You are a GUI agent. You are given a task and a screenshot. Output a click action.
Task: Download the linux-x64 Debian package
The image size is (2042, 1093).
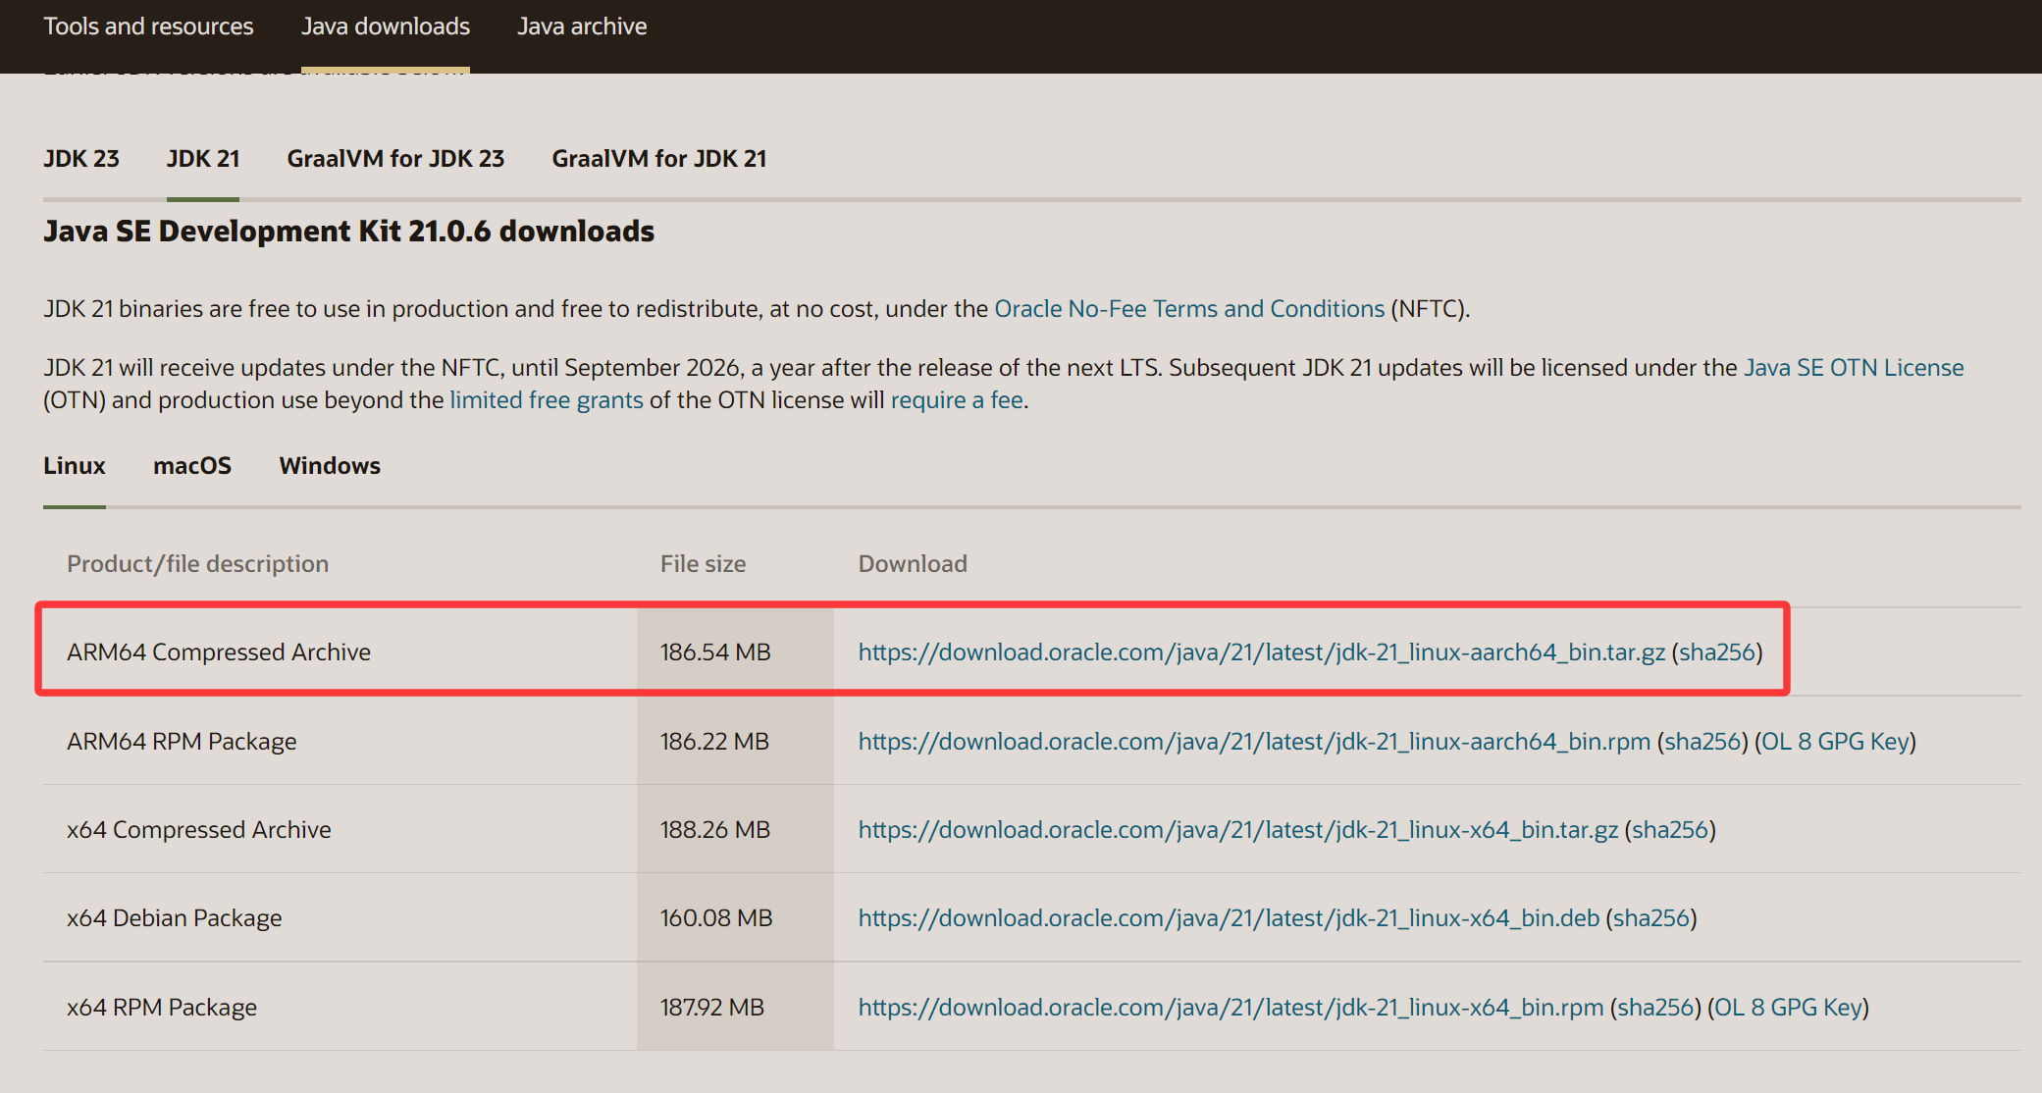[x=1229, y=918]
